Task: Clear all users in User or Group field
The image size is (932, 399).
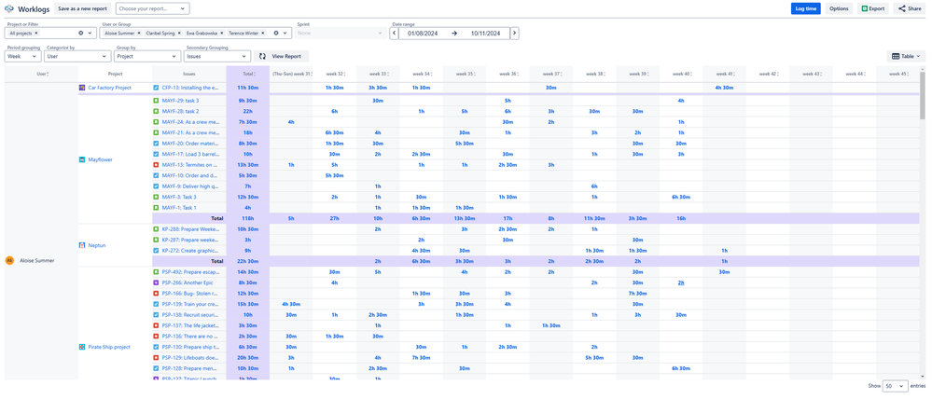Action: (276, 34)
